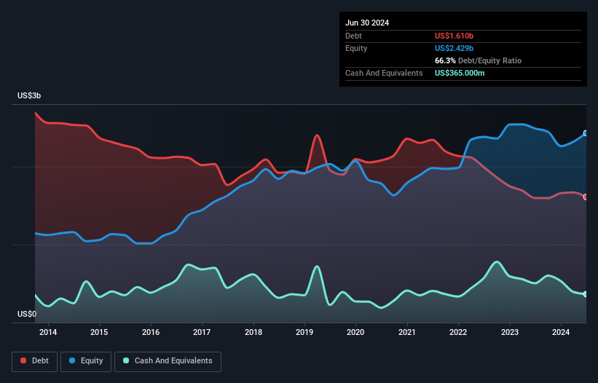Click the 2024 x-axis label
Viewport: 598px width, 383px height.
(x=561, y=332)
